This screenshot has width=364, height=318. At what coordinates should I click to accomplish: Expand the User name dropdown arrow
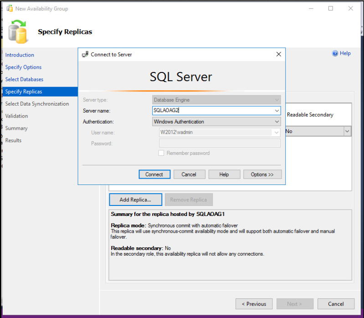276,133
